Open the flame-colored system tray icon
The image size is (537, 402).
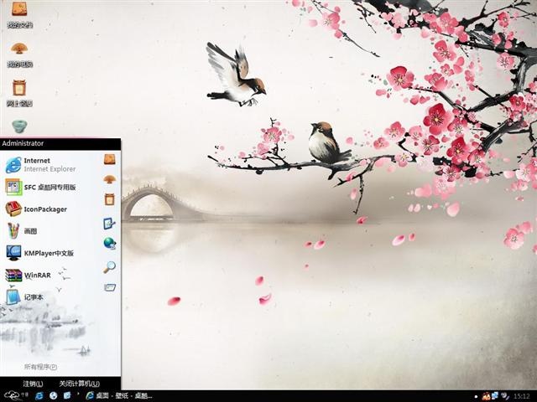(x=486, y=396)
